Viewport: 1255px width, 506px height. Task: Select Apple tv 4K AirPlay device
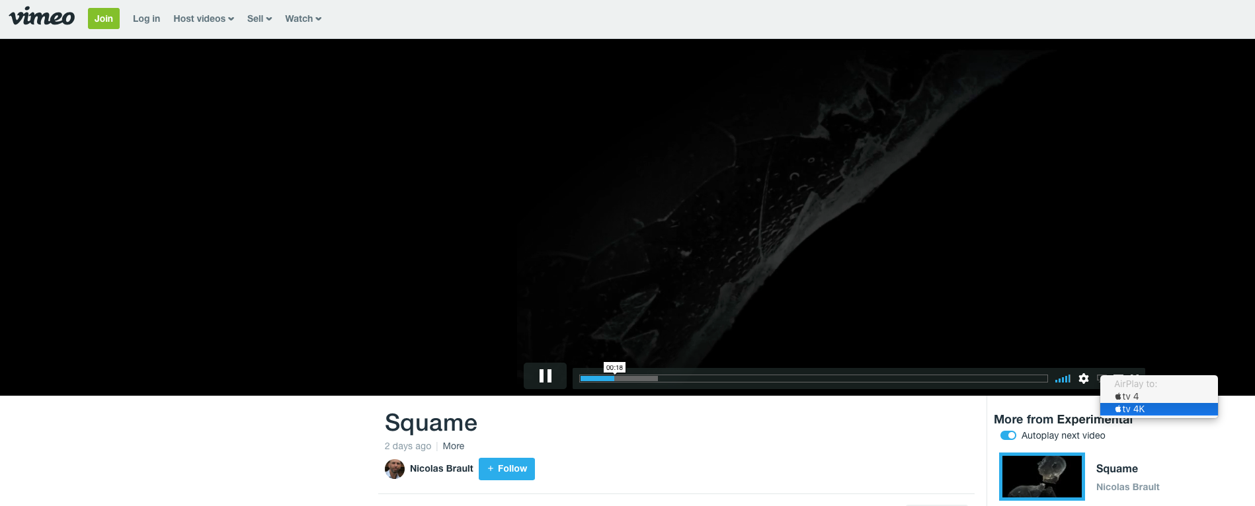(1158, 409)
